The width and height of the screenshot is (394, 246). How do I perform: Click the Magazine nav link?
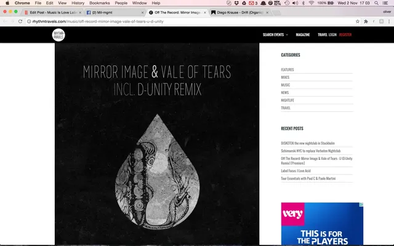point(302,34)
